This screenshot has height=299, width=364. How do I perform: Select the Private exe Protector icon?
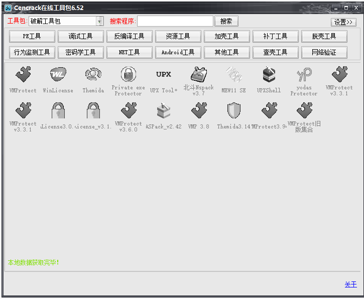point(128,75)
